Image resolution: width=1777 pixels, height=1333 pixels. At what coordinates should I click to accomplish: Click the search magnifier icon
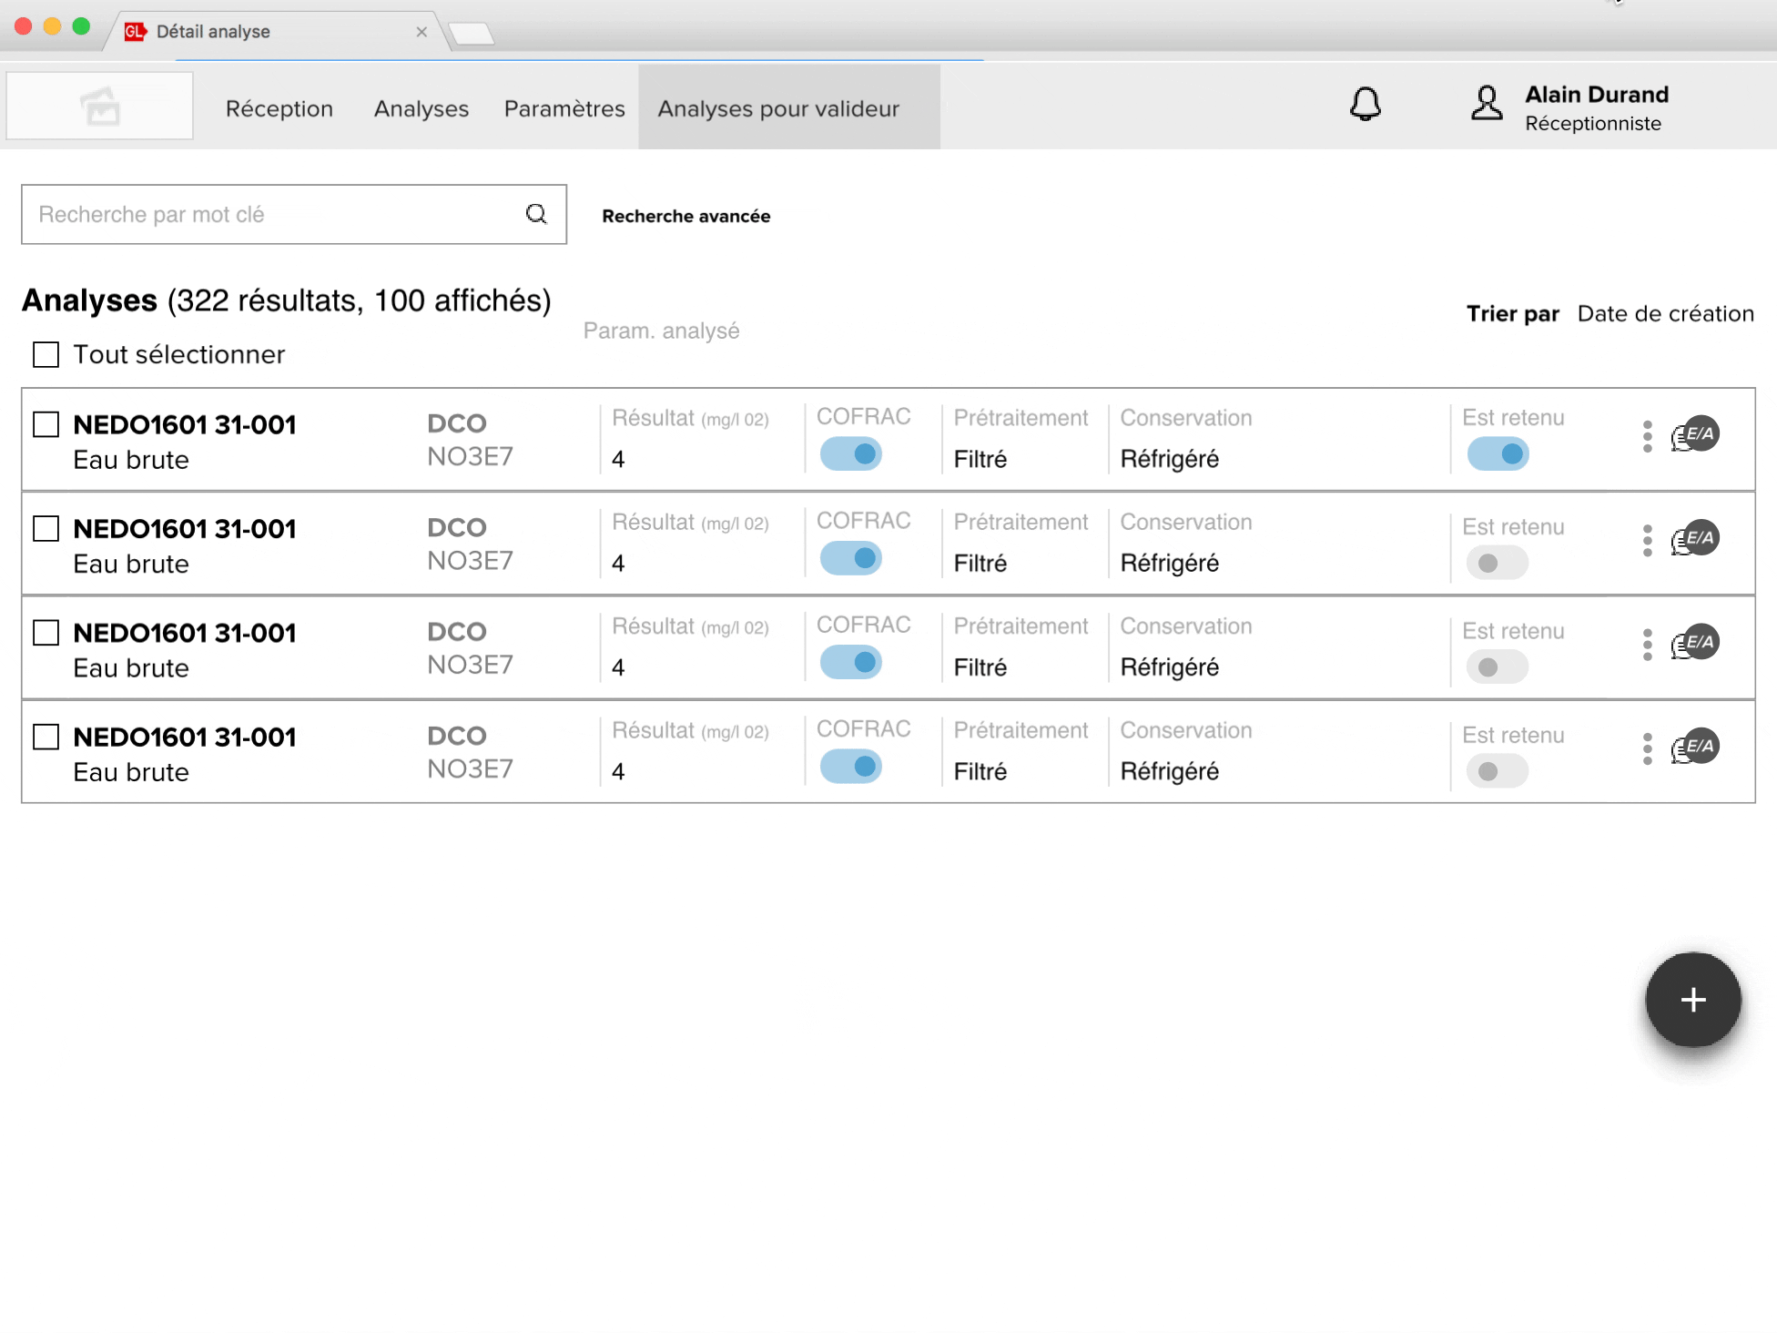(536, 214)
